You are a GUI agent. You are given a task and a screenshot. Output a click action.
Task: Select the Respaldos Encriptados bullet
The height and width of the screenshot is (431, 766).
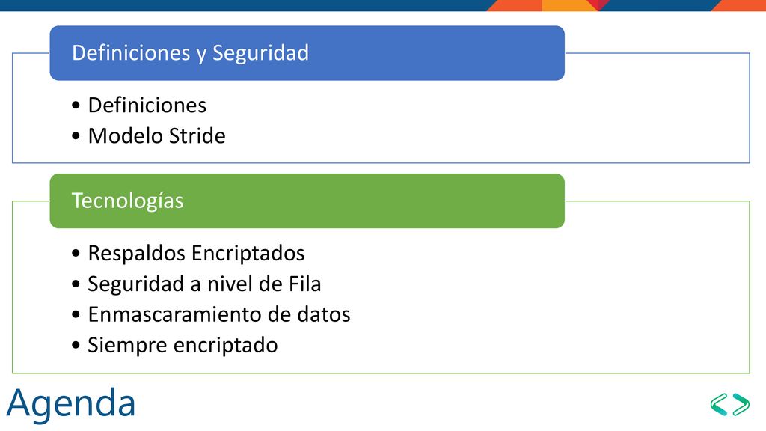[x=197, y=253]
